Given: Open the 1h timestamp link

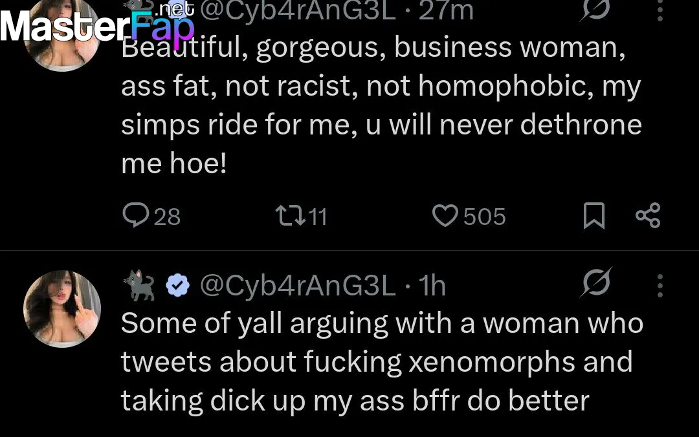Looking at the screenshot, I should [432, 285].
